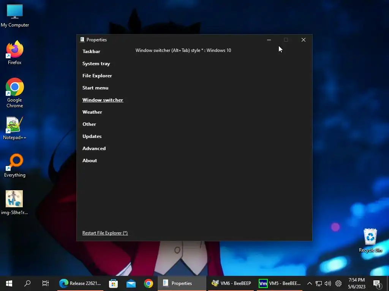Open the Start menu settings section
Viewport: 389px width, 291px height.
(x=95, y=88)
